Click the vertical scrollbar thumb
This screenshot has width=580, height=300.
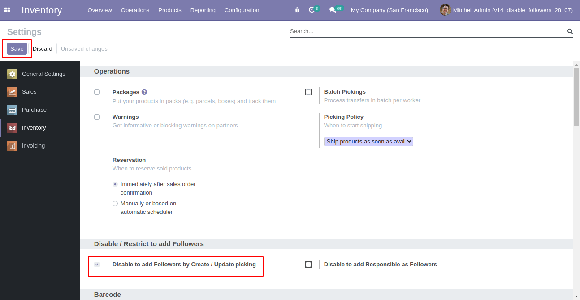[x=576, y=97]
